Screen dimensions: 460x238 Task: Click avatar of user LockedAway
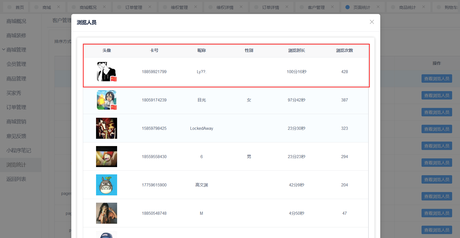[106, 128]
